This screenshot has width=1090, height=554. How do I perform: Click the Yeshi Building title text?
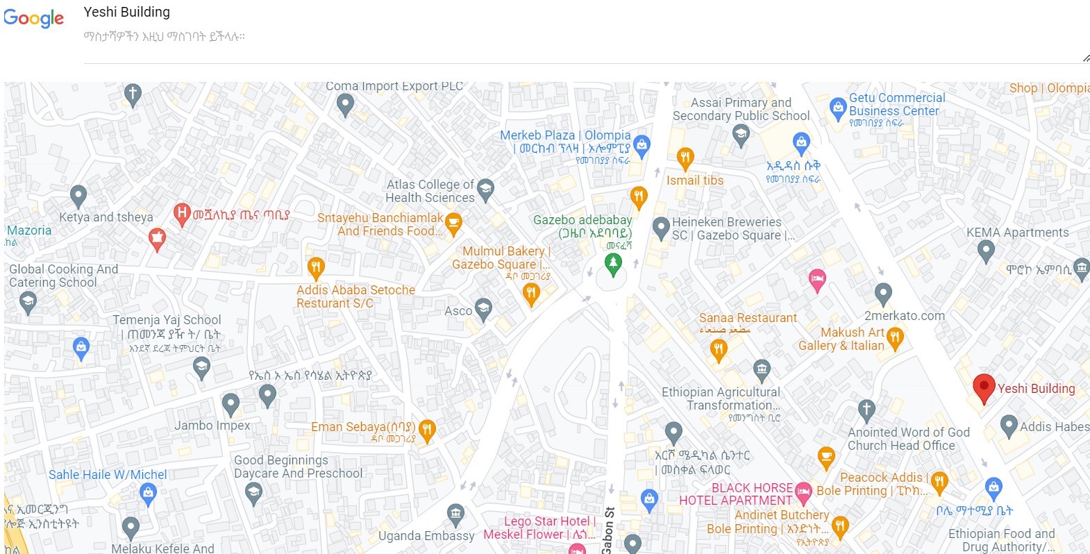[127, 12]
